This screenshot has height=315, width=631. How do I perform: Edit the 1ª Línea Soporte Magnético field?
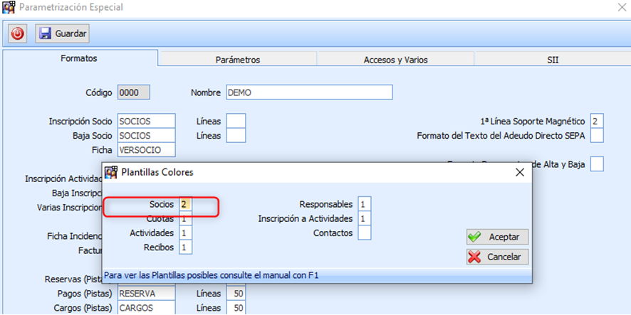pos(597,121)
